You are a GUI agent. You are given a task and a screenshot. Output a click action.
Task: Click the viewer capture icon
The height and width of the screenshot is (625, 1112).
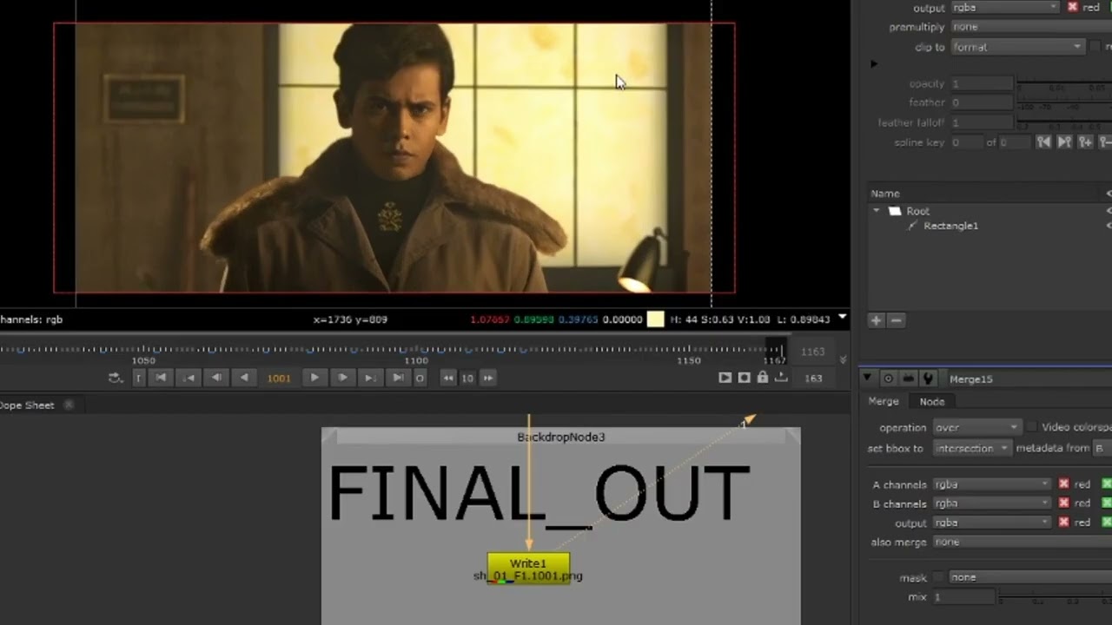745,378
